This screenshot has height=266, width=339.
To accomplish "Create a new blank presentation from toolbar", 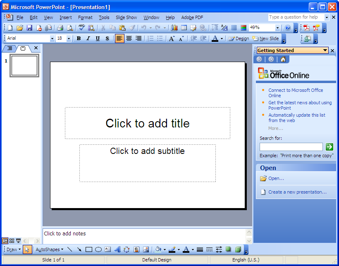I will 10,28.
